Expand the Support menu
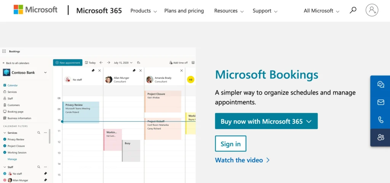The height and width of the screenshot is (183, 390). tap(265, 11)
